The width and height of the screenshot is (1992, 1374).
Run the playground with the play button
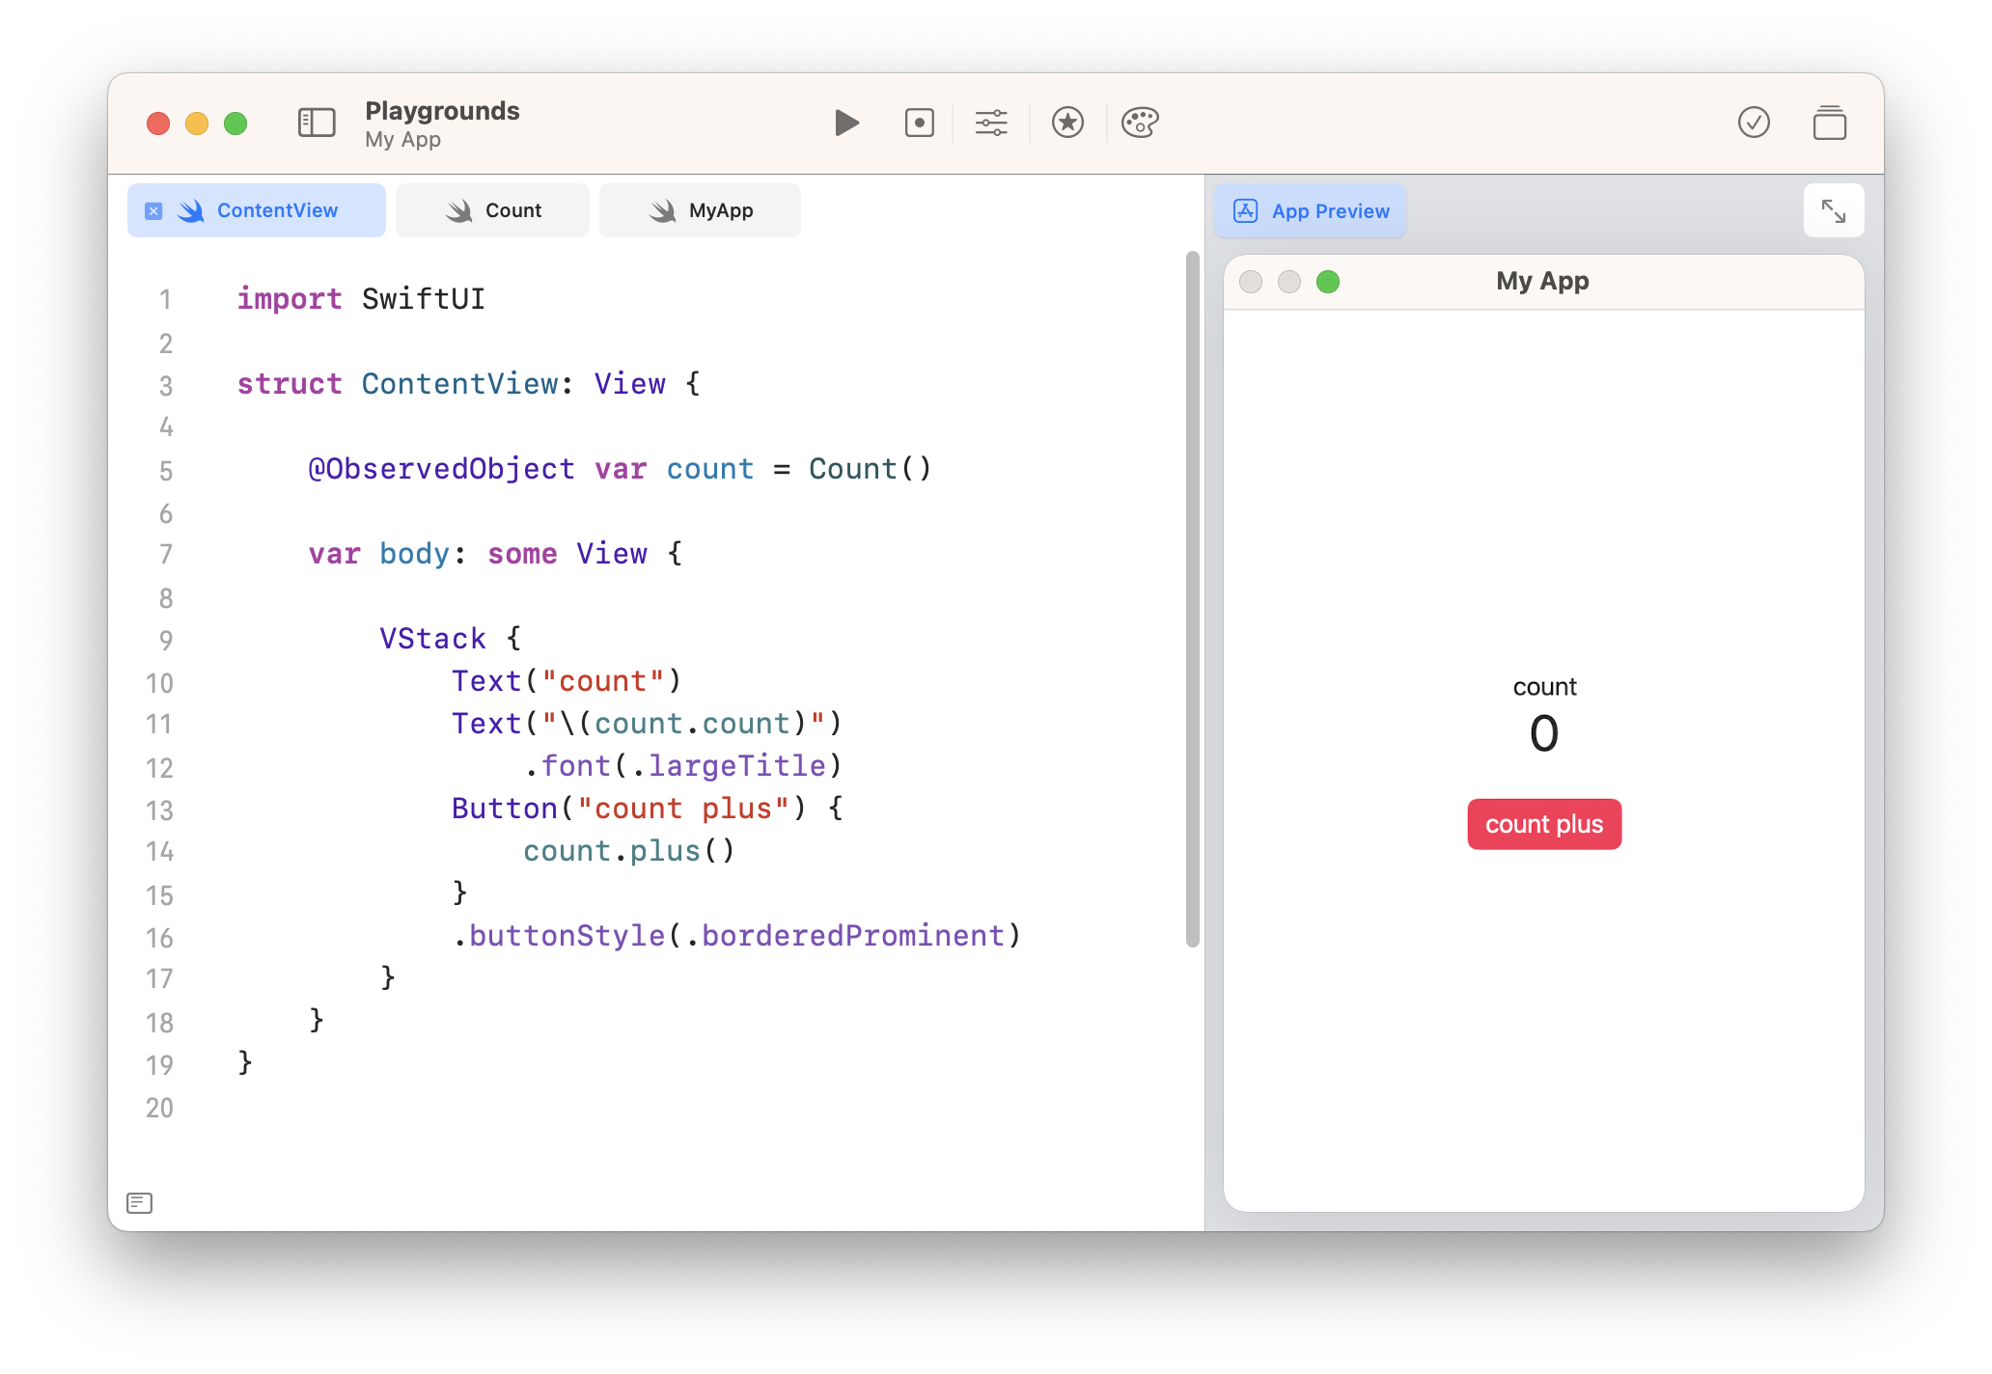click(x=846, y=123)
